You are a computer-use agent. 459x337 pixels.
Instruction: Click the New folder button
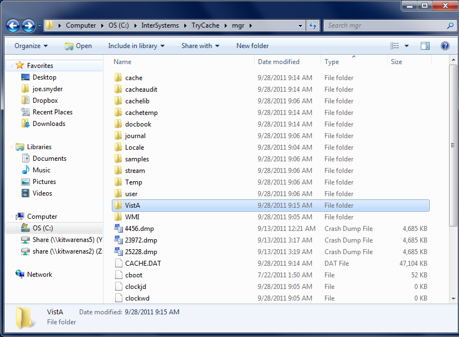pyautogui.click(x=252, y=46)
